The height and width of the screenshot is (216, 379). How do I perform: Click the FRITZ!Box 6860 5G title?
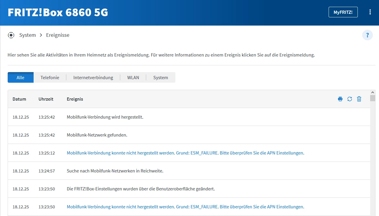click(58, 12)
